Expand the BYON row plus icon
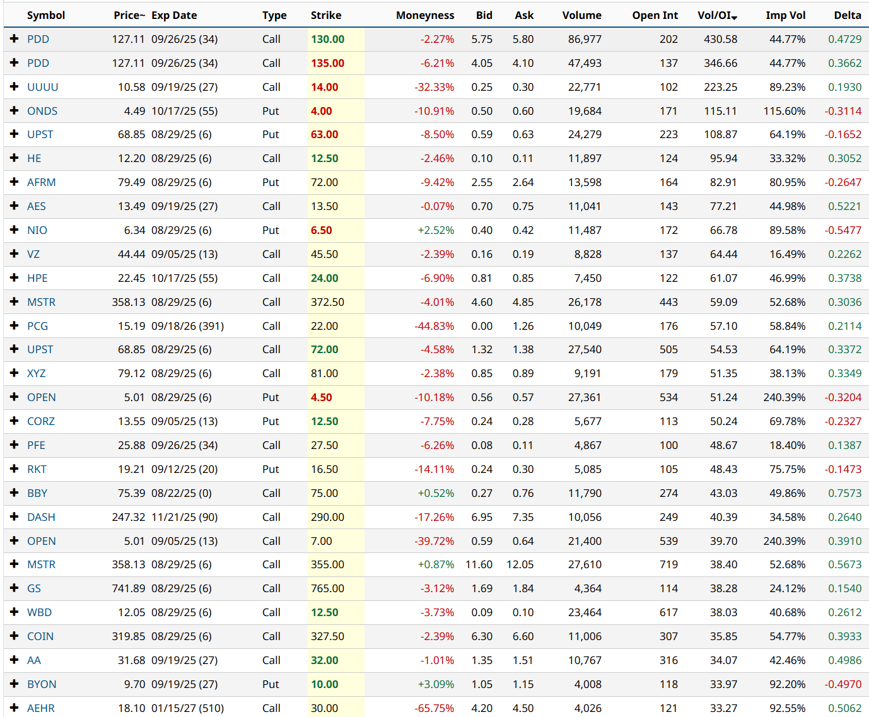Screen dimensions: 869x717 coord(14,684)
